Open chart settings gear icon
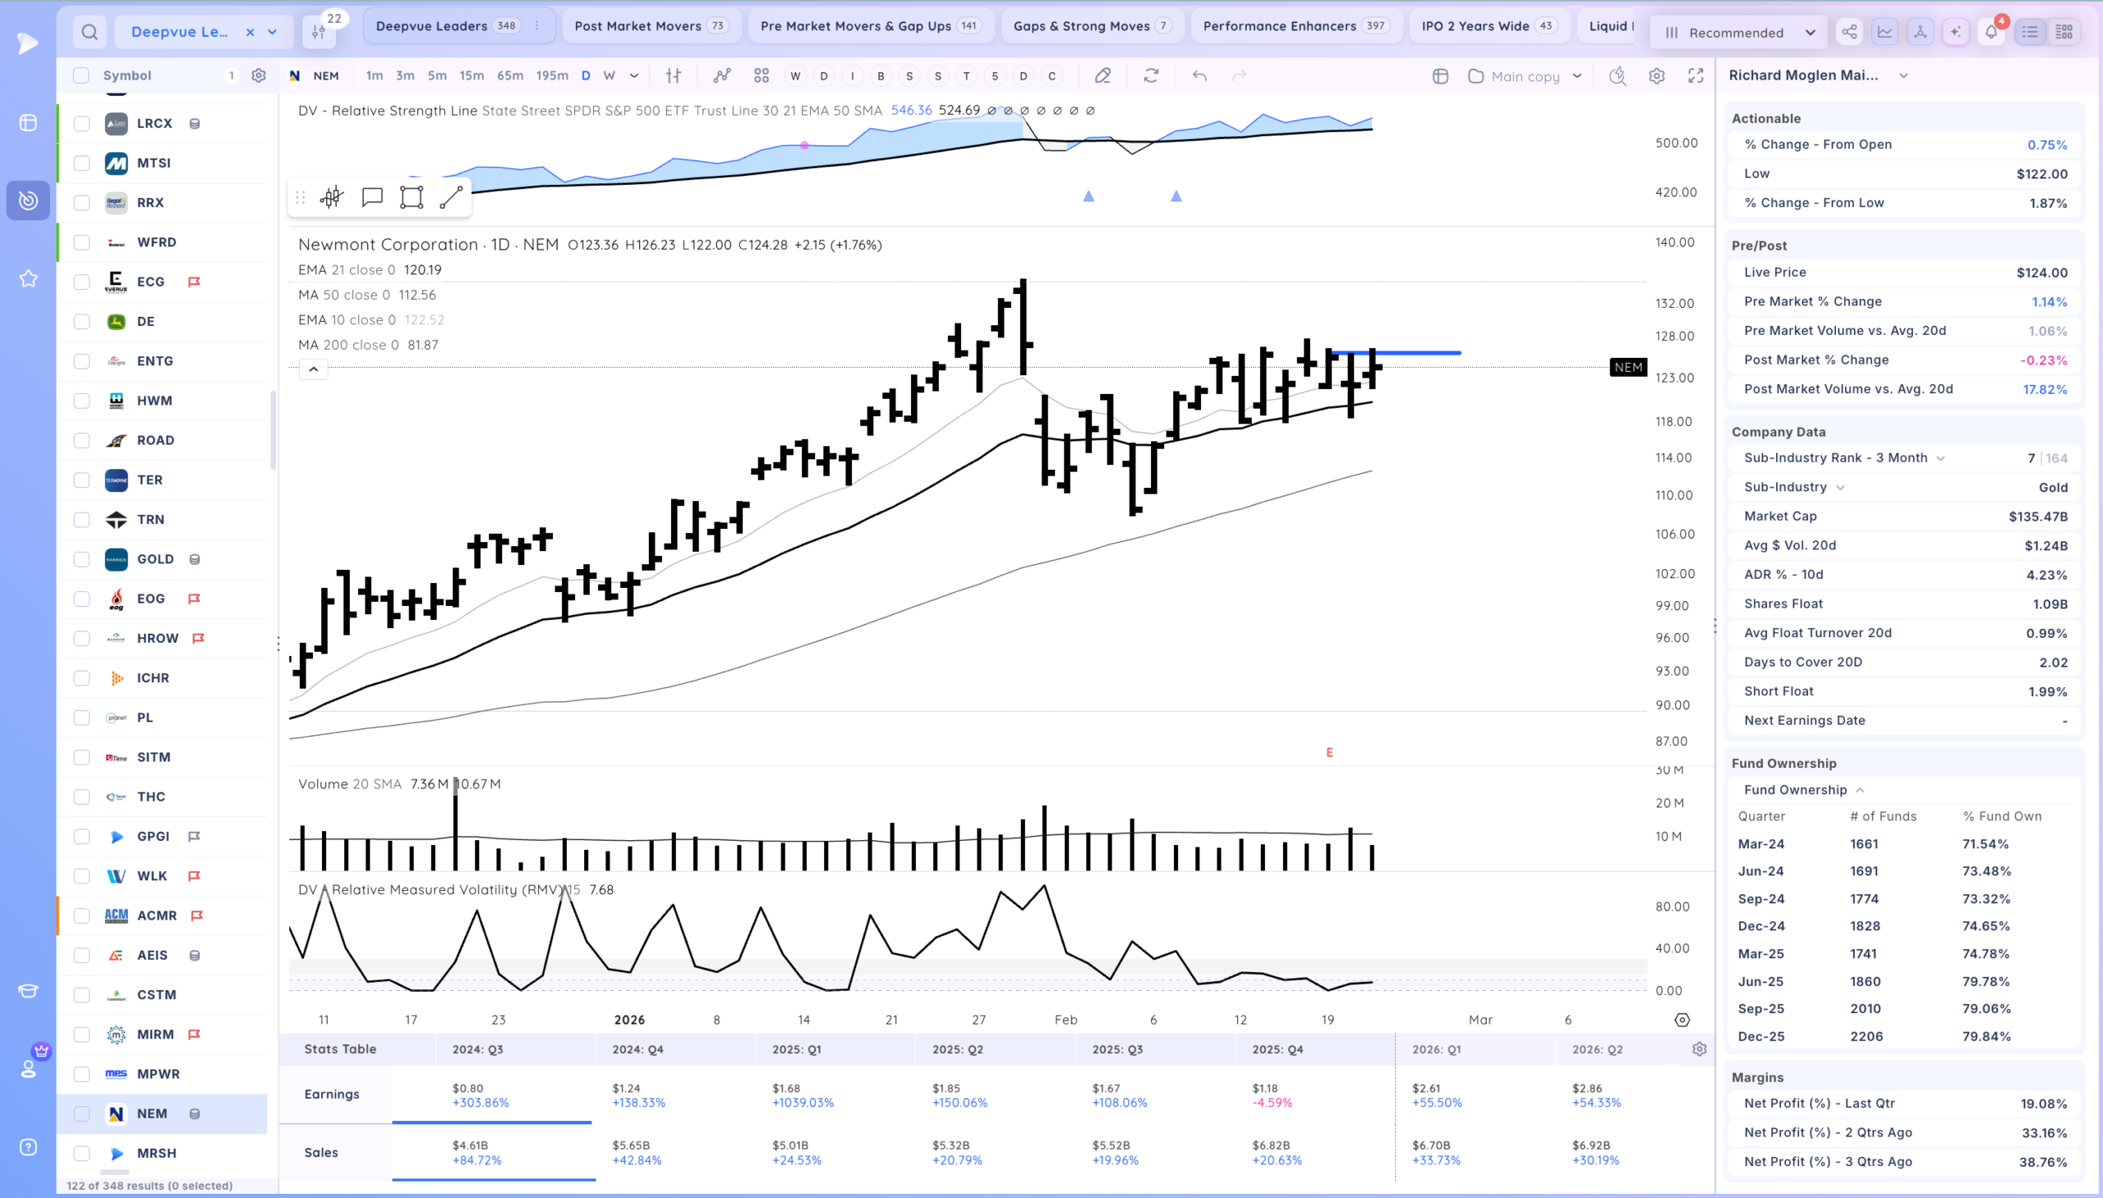 tap(1657, 76)
